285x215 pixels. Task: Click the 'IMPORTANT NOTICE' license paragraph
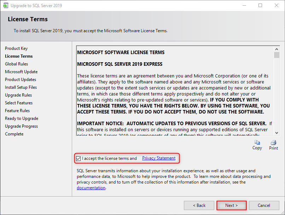(174, 129)
